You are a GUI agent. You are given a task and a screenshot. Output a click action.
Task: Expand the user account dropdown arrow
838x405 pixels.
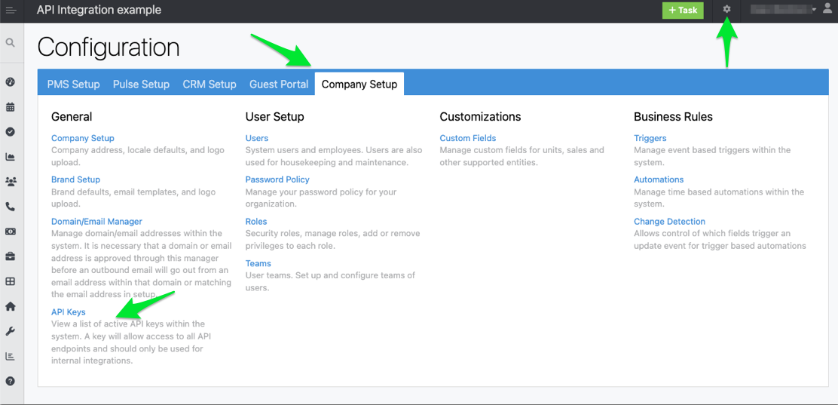814,10
